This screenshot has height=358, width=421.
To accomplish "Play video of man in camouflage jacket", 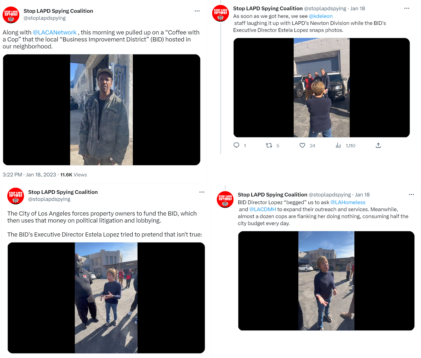I will [x=102, y=110].
